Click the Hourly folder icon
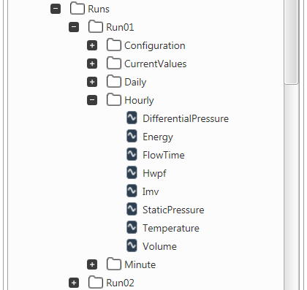 point(114,99)
